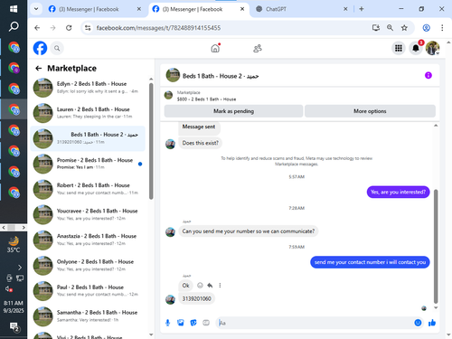452x339 pixels.
Task: Click the Facebook search magnifier icon
Action: click(57, 48)
